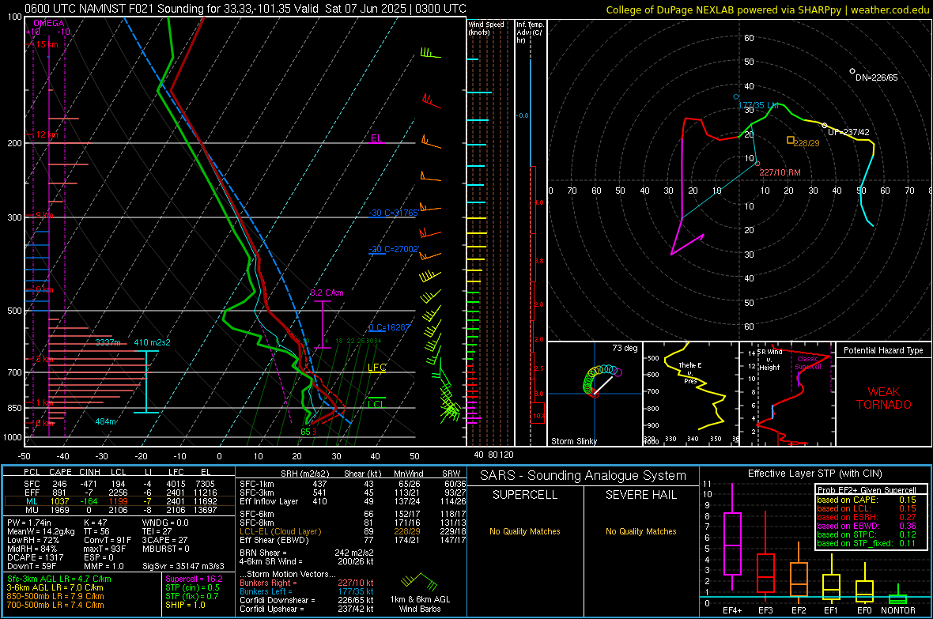Click the Sfc-3km AGL LR = 4.7 C/km line

point(59,579)
